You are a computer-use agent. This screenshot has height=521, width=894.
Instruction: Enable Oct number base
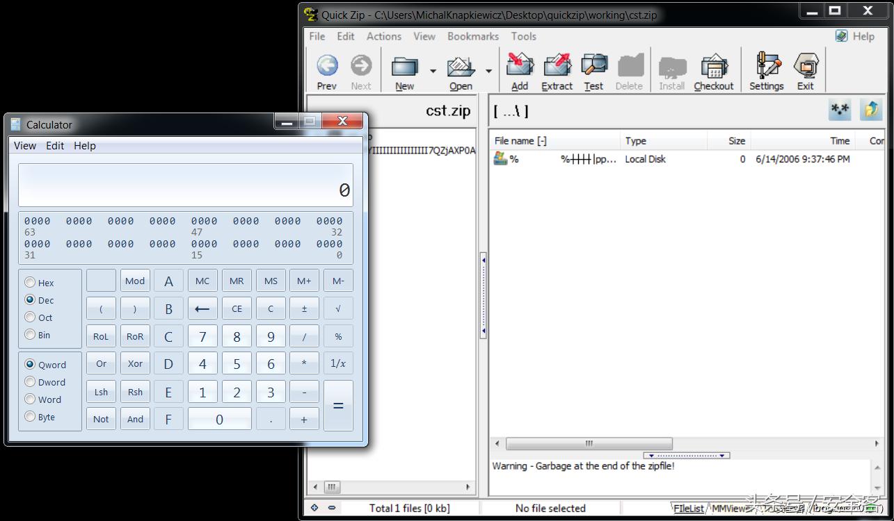pos(30,317)
